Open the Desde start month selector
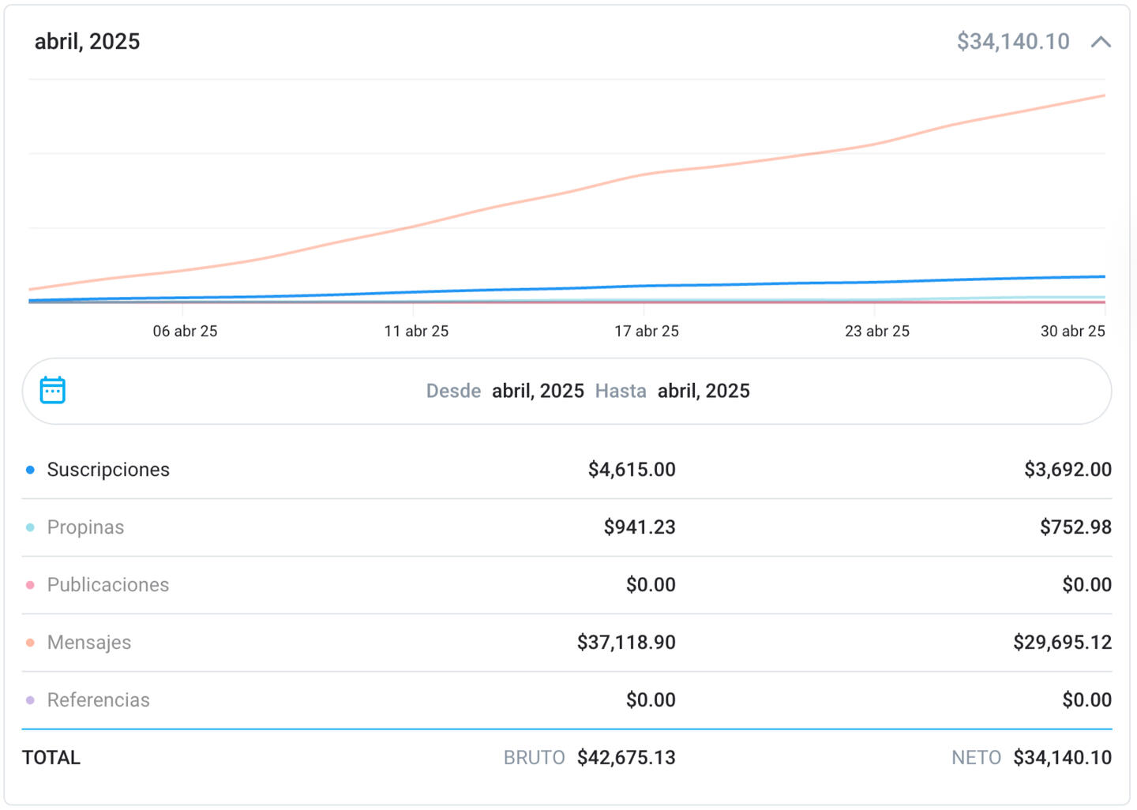 pos(537,391)
